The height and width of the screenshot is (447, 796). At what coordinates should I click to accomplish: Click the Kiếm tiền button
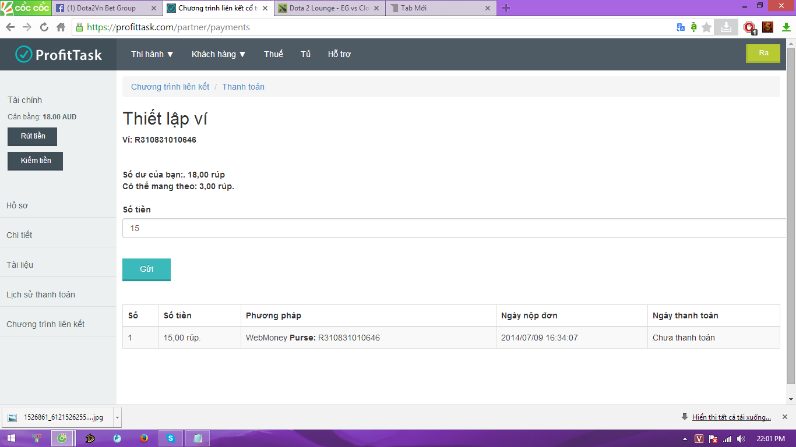pyautogui.click(x=36, y=161)
